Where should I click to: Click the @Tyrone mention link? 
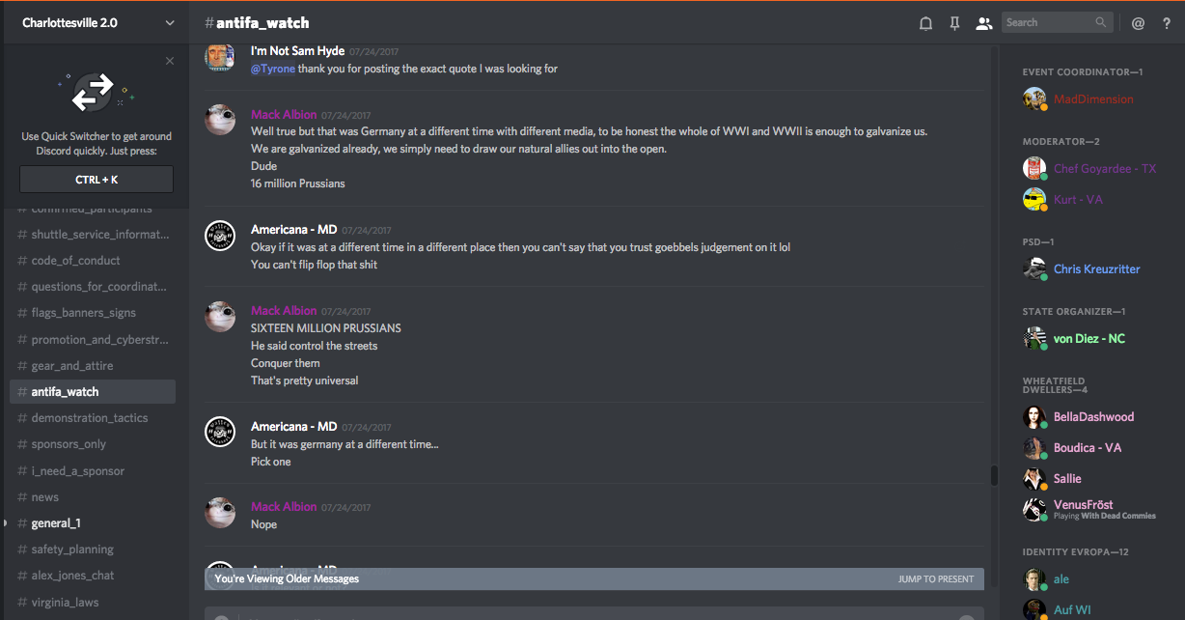click(272, 69)
